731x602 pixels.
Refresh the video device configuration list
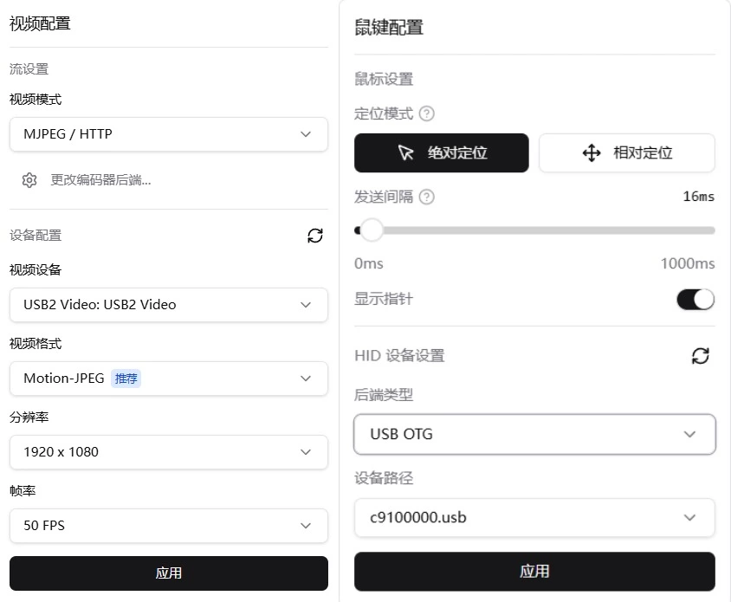click(315, 236)
